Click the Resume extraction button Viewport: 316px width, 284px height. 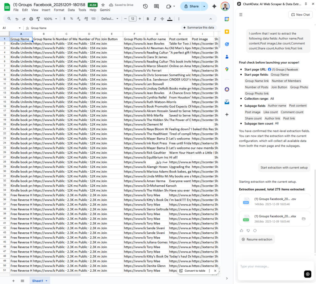pyautogui.click(x=257, y=239)
